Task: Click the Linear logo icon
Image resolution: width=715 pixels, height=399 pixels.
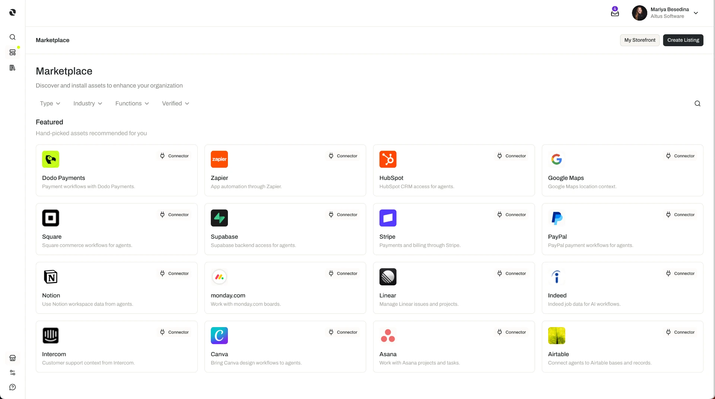Action: [x=388, y=277]
